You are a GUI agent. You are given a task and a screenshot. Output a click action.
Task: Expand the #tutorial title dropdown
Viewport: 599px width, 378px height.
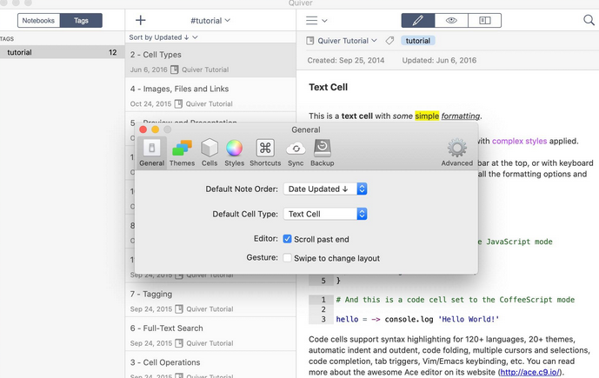point(210,20)
